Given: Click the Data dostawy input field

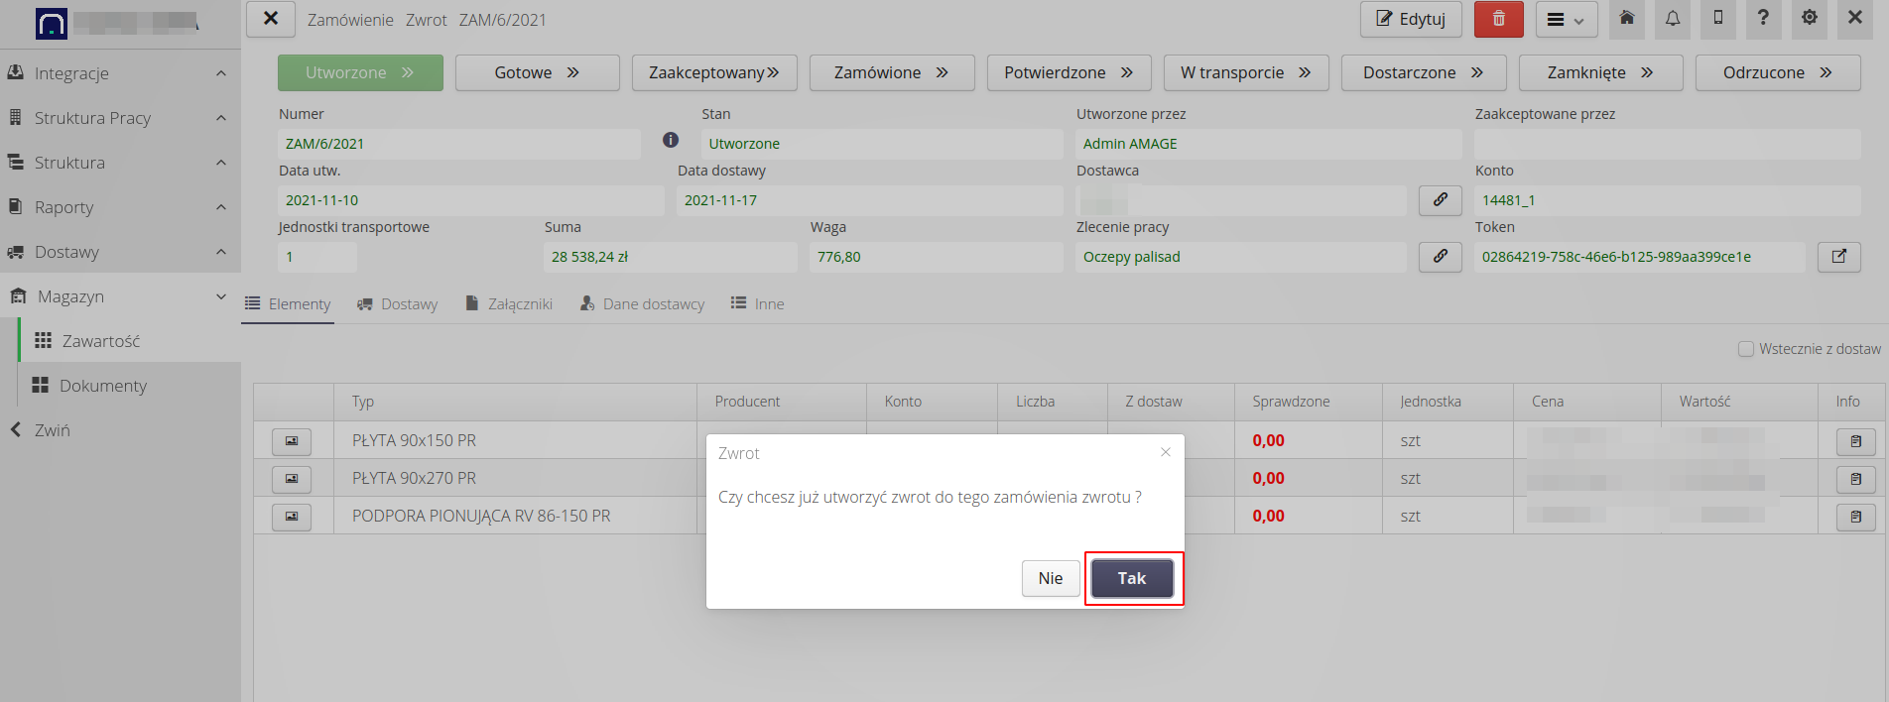Looking at the screenshot, I should coord(869,200).
